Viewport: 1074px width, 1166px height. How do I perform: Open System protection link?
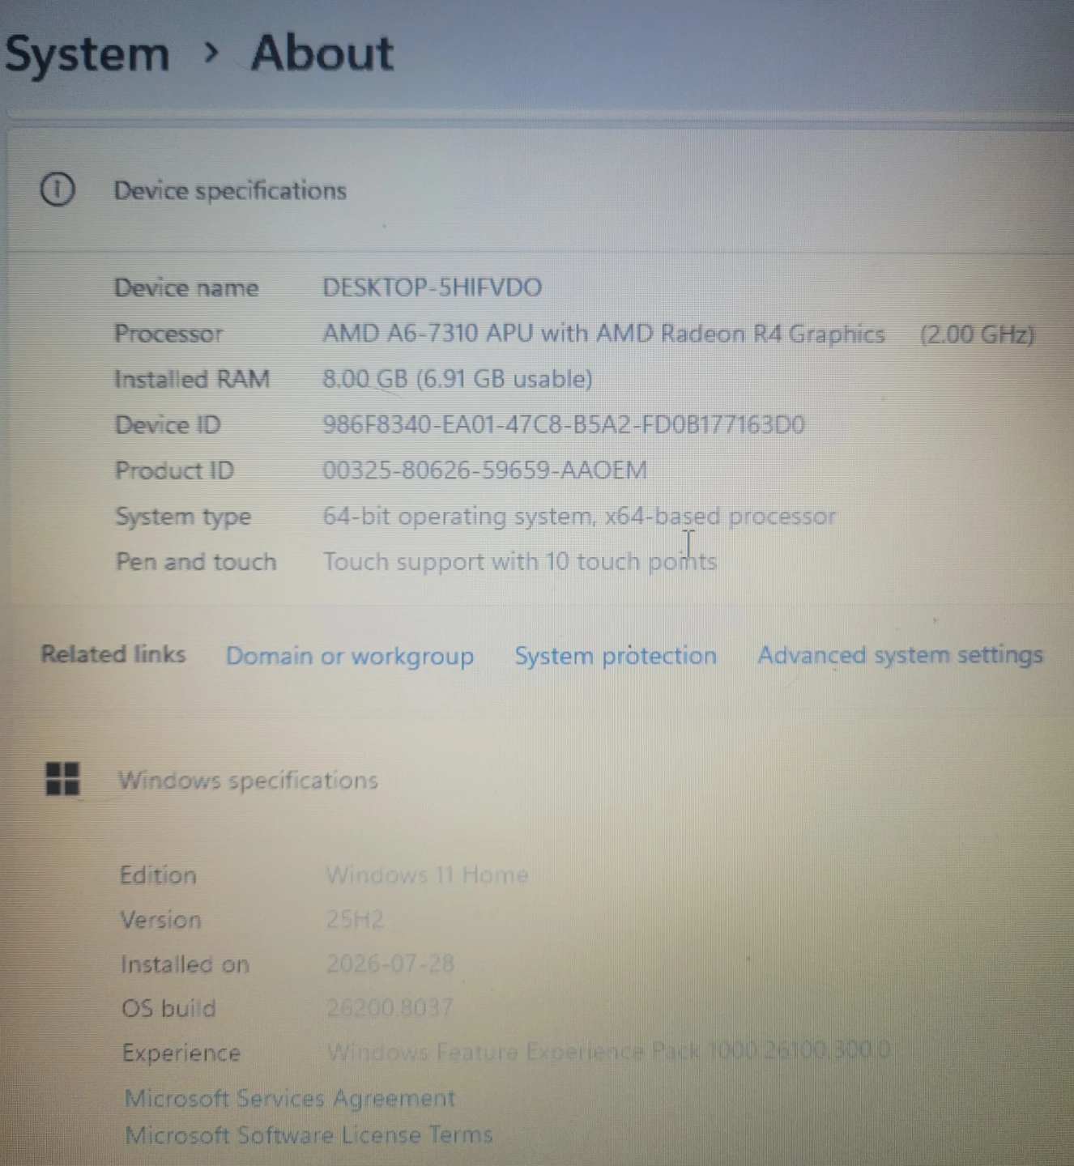coord(616,655)
